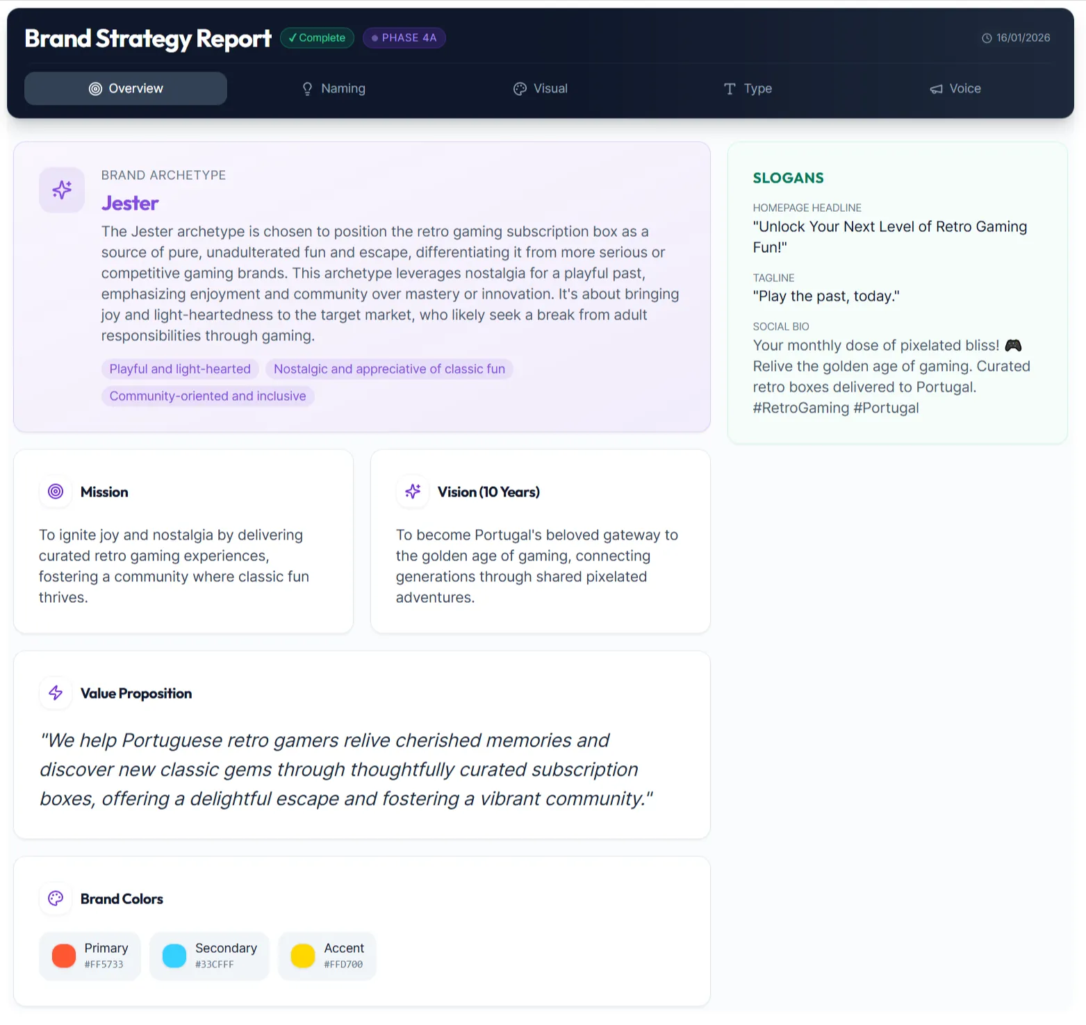This screenshot has height=1025, width=1086.
Task: Select the Naming lightbulb icon
Action: [307, 88]
